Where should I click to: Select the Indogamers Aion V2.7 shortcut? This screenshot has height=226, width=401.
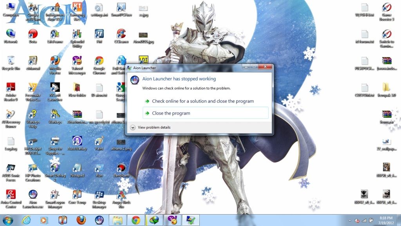click(x=55, y=12)
